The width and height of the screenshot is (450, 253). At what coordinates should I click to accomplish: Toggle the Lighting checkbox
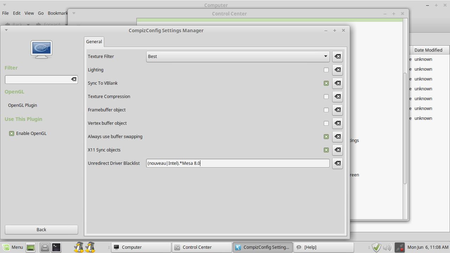point(326,70)
